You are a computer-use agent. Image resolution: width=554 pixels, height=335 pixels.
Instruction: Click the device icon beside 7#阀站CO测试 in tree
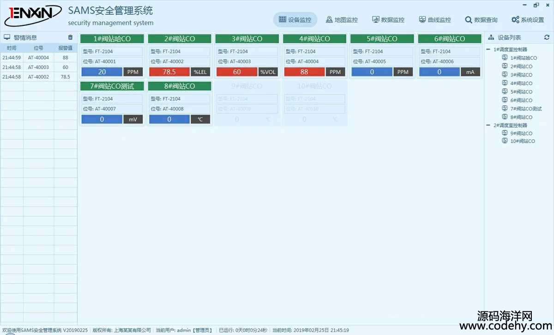click(505, 109)
